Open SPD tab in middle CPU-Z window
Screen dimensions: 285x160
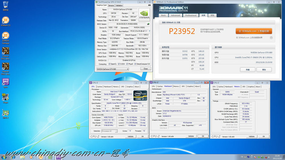point(183,87)
